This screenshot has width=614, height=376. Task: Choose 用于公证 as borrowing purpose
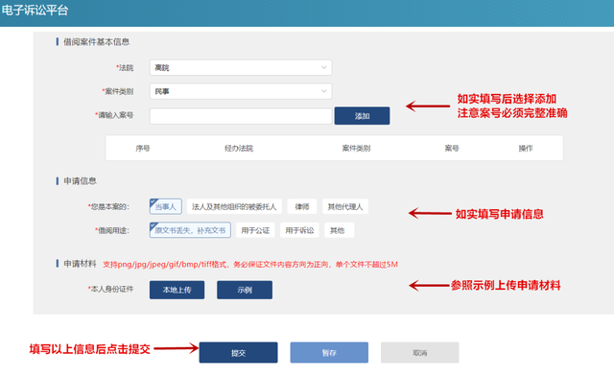pos(255,230)
